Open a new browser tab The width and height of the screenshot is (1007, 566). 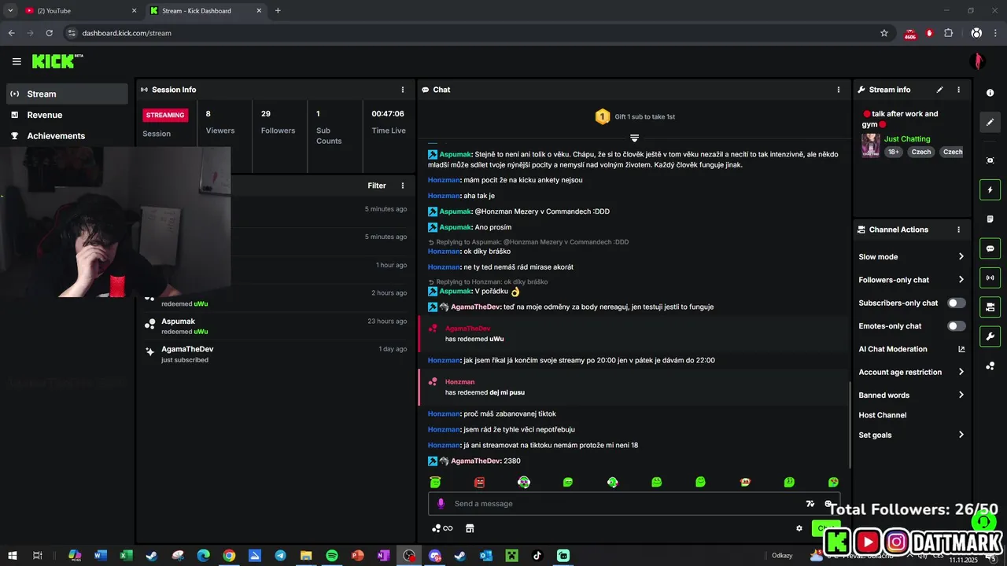click(x=278, y=11)
